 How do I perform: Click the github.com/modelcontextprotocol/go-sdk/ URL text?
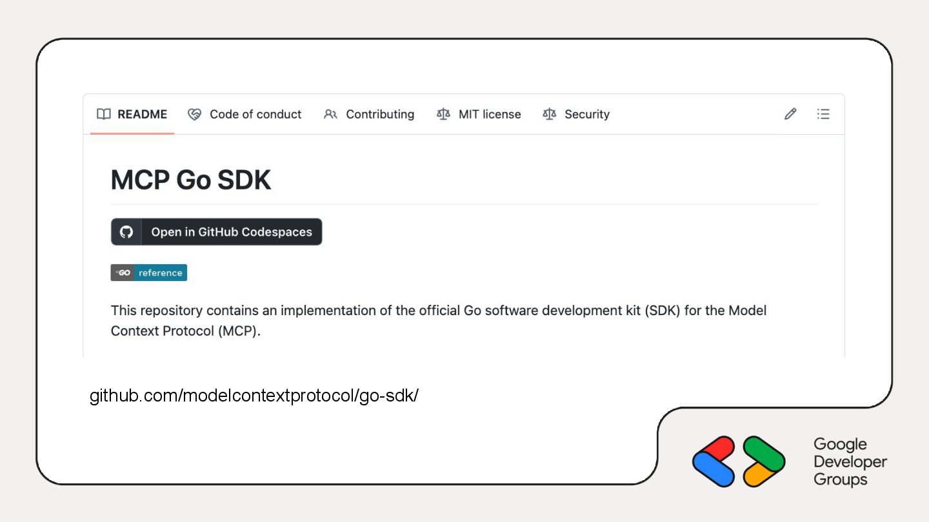[x=254, y=396]
